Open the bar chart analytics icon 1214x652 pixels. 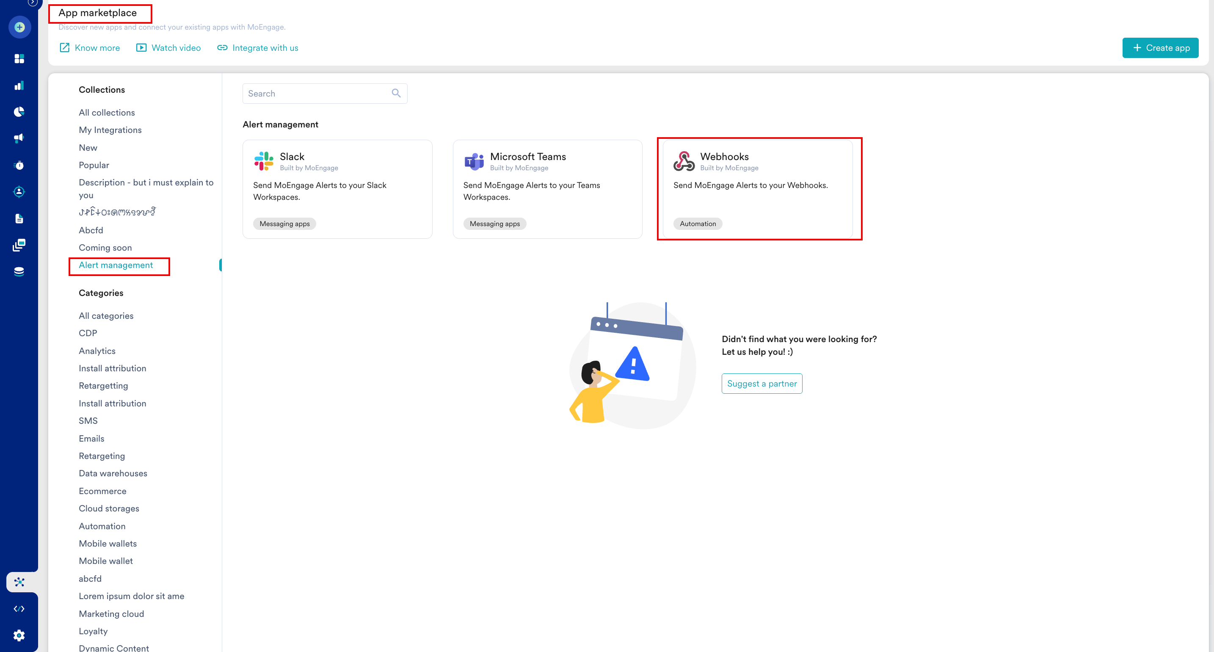tap(19, 86)
